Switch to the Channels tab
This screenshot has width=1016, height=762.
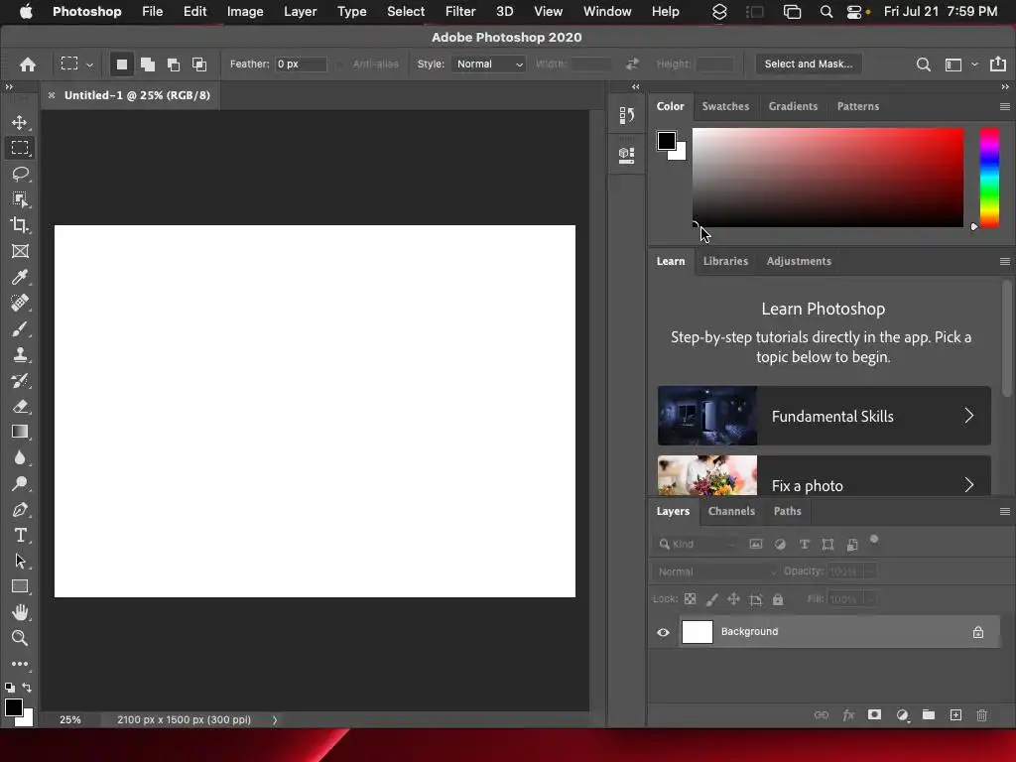pos(731,511)
